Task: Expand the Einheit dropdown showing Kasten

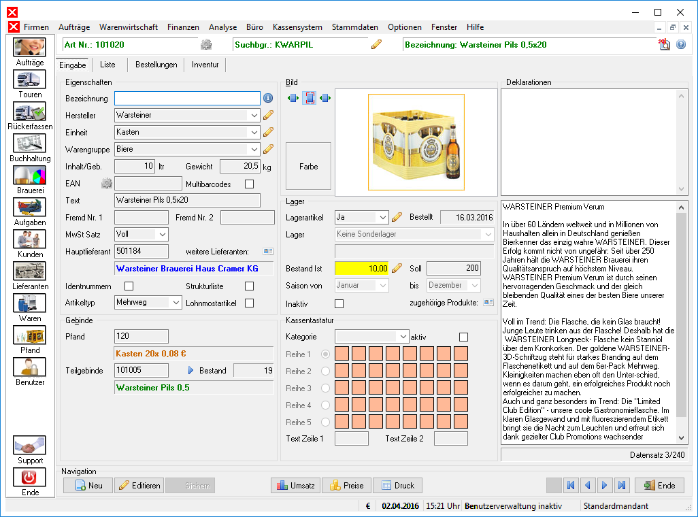Action: [254, 132]
